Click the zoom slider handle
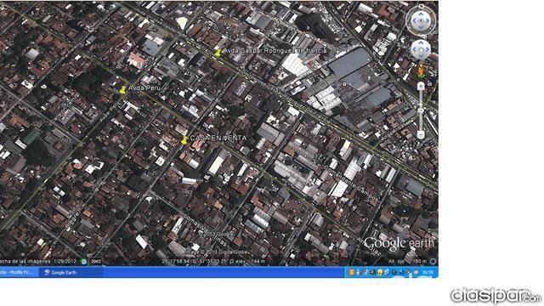The image size is (544, 306). coord(421,110)
